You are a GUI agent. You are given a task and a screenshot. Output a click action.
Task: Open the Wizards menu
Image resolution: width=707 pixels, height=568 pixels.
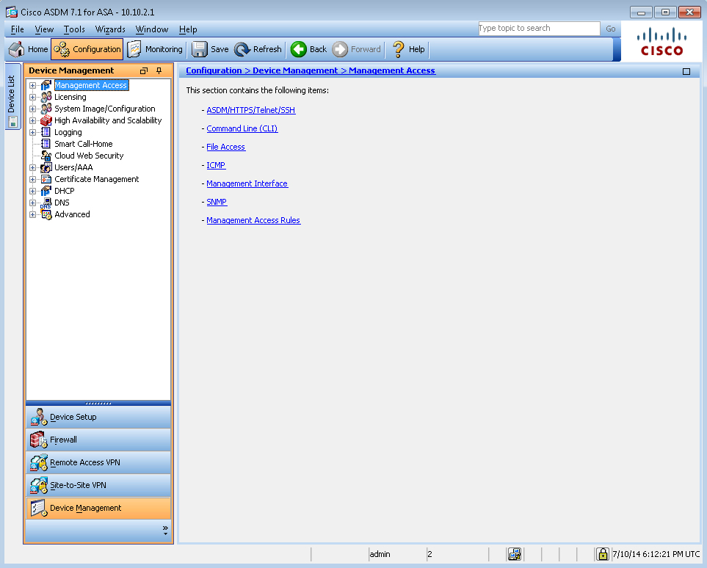110,29
